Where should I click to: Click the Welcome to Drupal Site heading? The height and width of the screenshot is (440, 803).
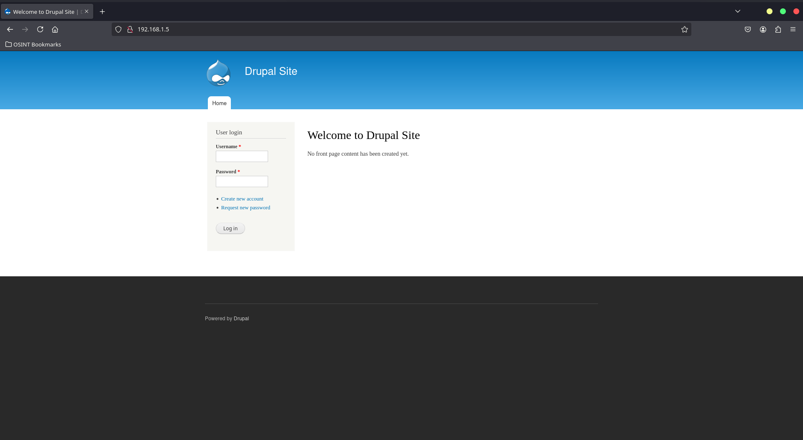(363, 135)
